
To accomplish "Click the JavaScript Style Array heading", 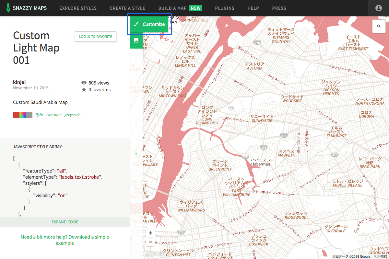I will point(38,147).
